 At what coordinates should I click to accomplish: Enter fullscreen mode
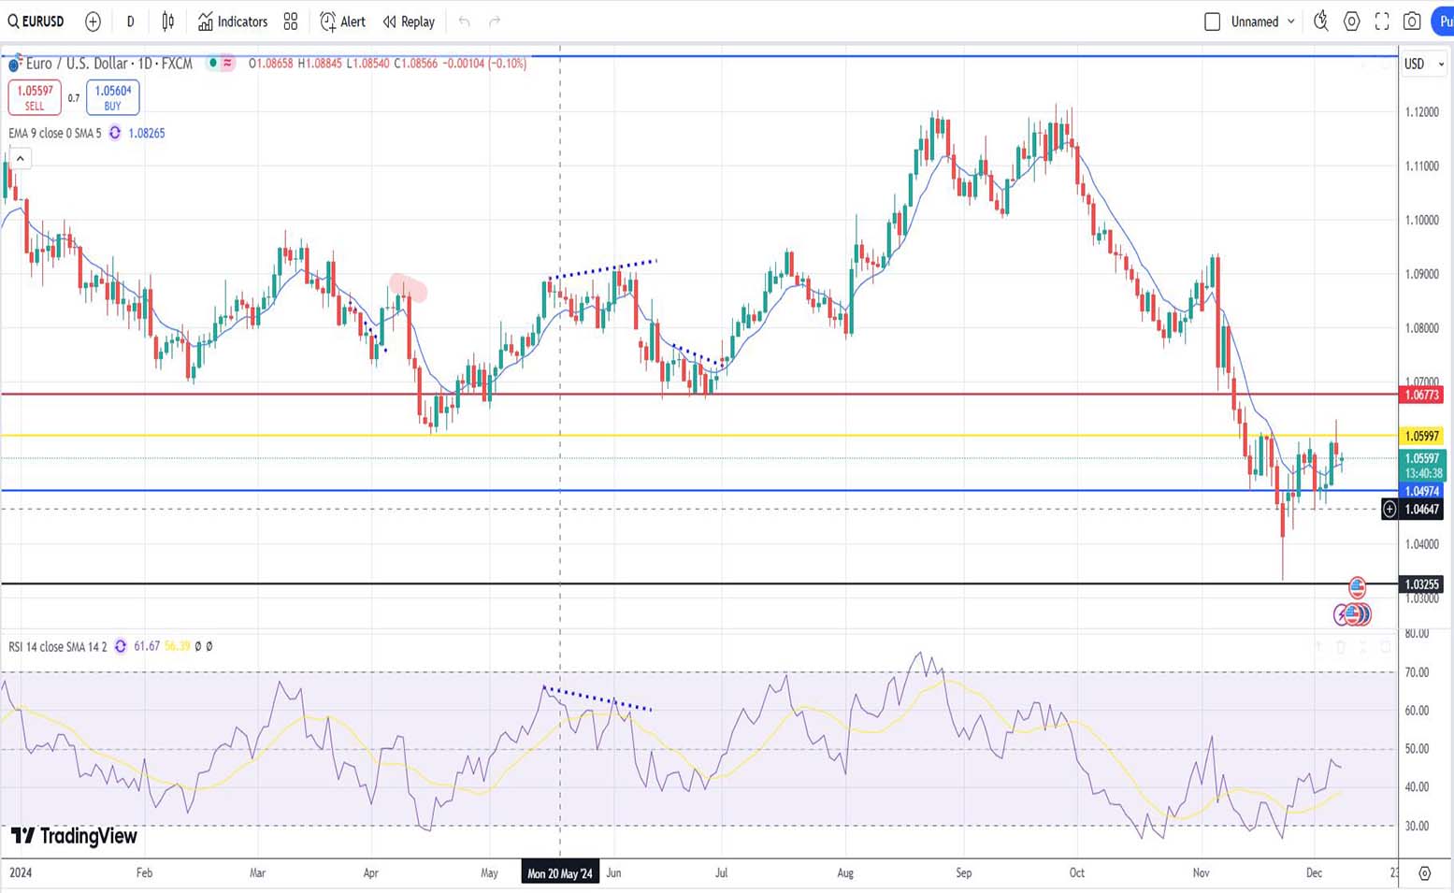1382,22
